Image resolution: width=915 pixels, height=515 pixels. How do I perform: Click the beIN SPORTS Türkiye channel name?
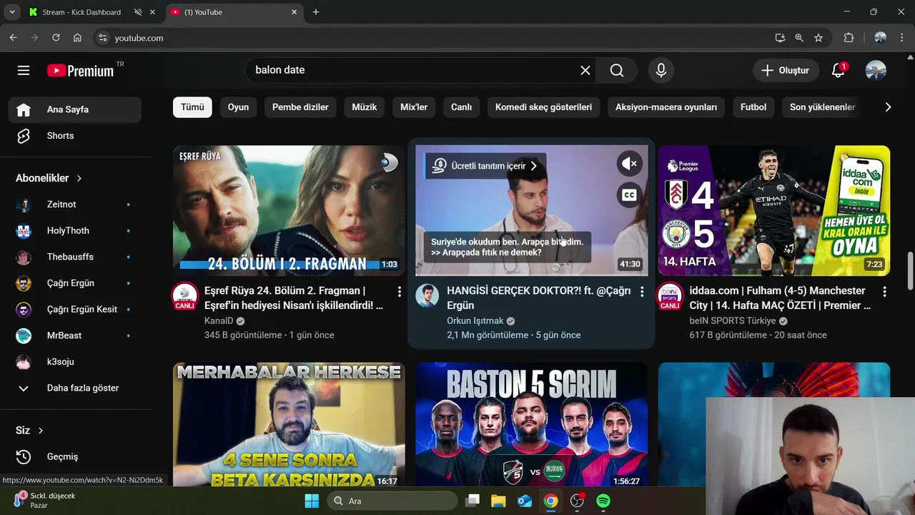pos(733,321)
